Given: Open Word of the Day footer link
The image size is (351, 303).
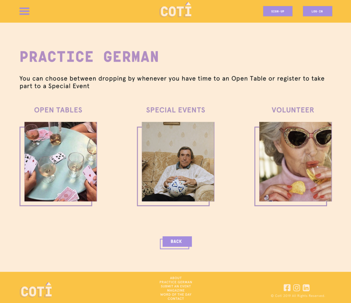Looking at the screenshot, I should (x=176, y=295).
